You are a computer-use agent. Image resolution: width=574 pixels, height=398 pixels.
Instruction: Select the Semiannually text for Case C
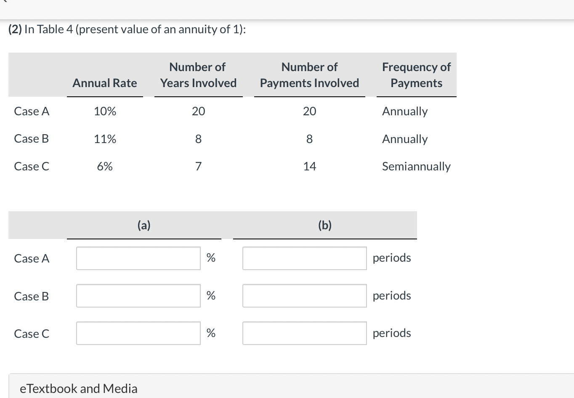click(x=416, y=166)
